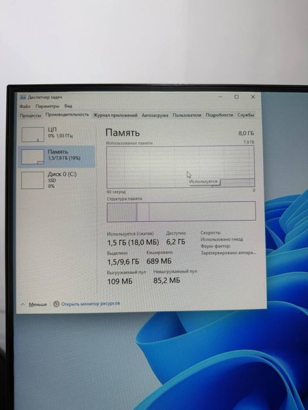Click the memory usage graph
308x410 pixels.
coord(181,166)
